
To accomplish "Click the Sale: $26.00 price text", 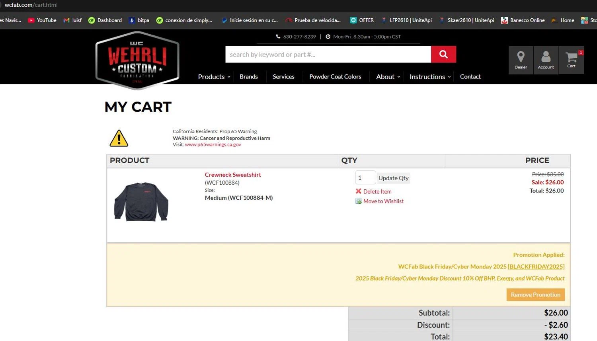I will 548,182.
